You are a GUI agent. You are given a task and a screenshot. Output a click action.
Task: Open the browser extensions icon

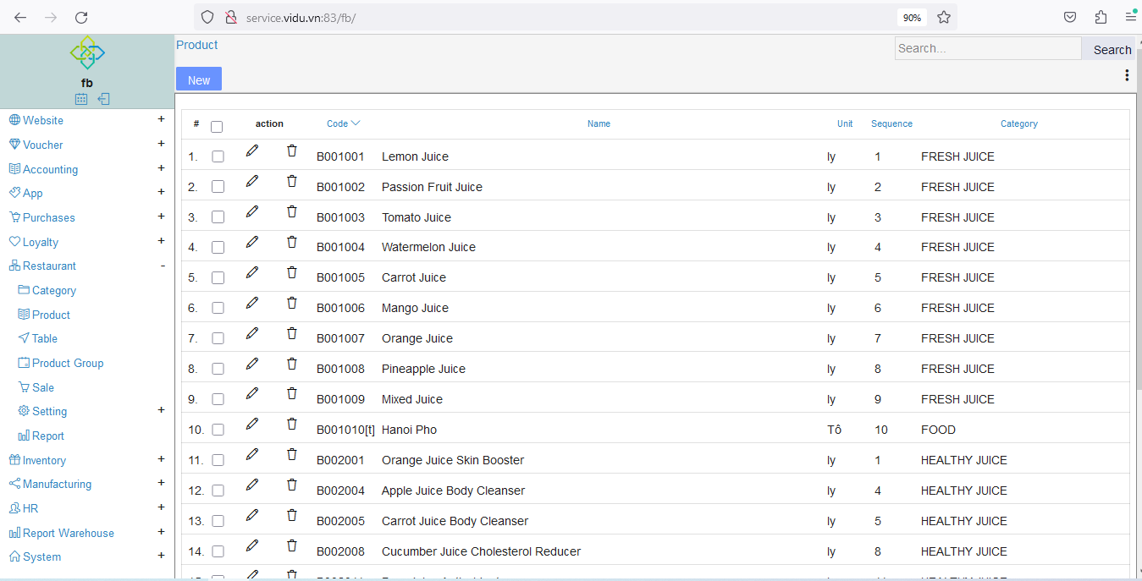click(x=1101, y=17)
